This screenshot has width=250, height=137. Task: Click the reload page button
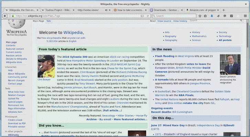tap(148, 16)
